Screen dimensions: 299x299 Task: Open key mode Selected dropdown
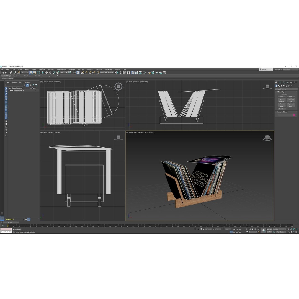[279, 229]
